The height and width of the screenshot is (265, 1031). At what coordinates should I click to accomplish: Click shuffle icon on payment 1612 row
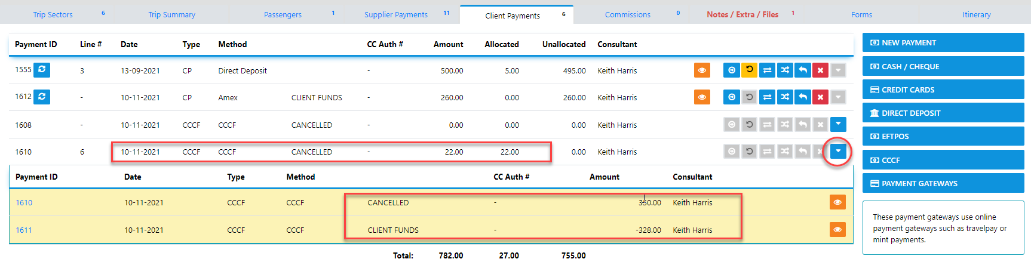(785, 97)
